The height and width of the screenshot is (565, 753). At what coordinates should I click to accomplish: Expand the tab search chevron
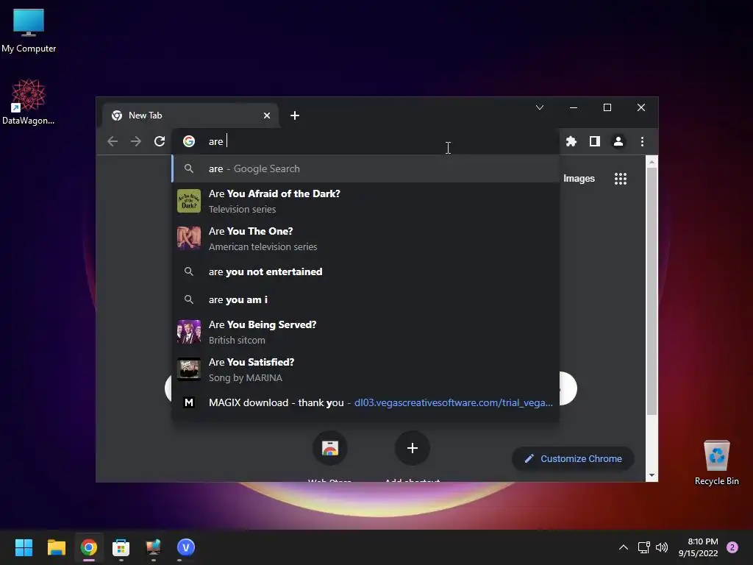540,107
